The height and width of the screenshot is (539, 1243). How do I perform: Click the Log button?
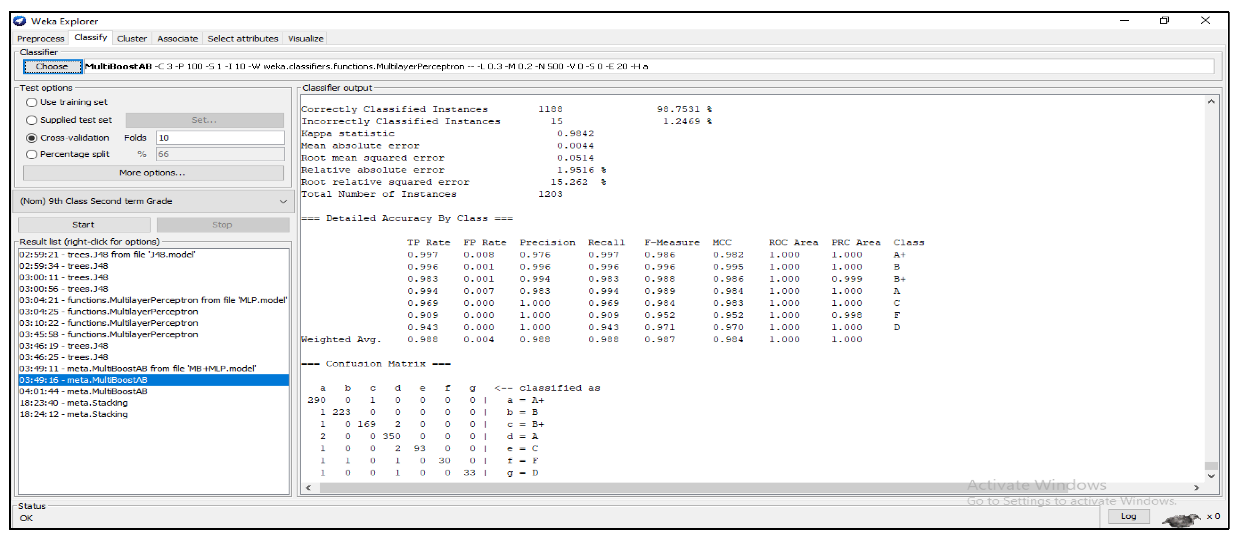(x=1128, y=516)
